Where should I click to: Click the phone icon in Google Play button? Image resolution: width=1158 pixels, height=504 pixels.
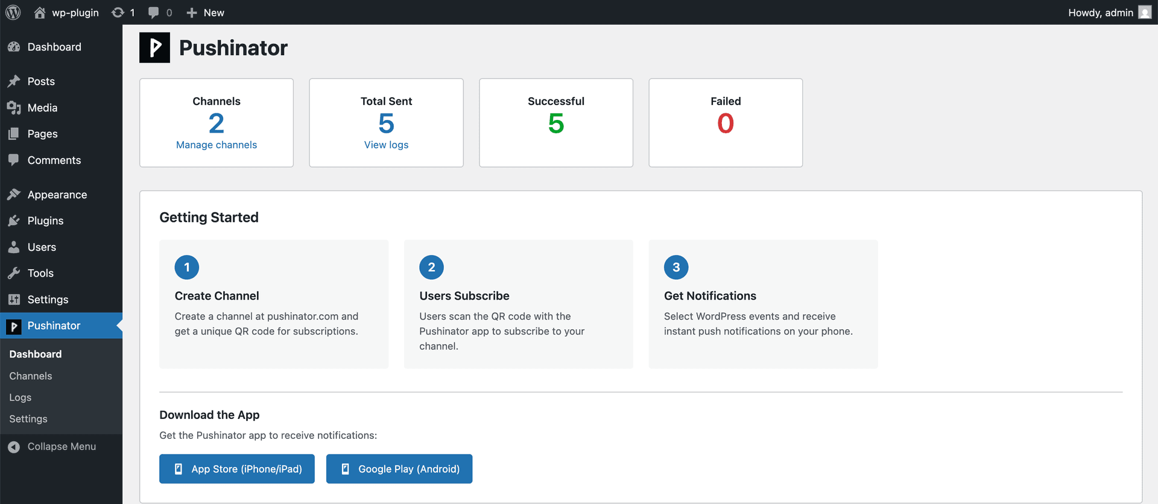pyautogui.click(x=346, y=469)
